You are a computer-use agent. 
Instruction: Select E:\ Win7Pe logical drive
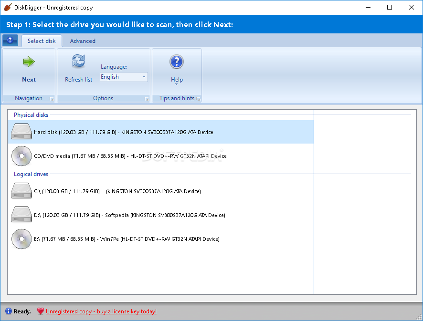tap(161, 239)
